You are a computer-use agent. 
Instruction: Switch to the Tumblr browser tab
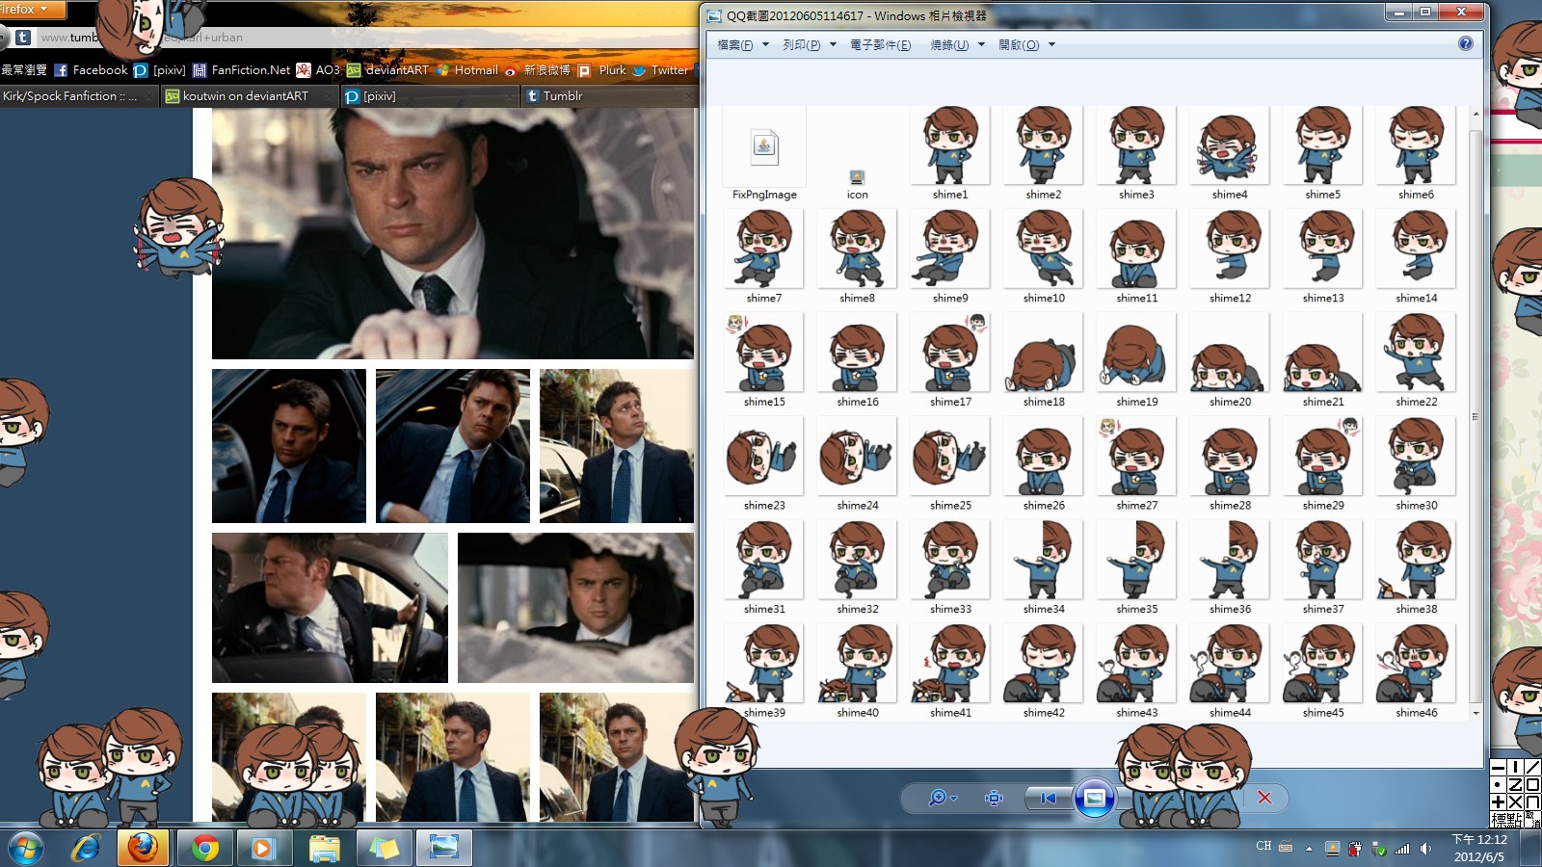coord(609,96)
